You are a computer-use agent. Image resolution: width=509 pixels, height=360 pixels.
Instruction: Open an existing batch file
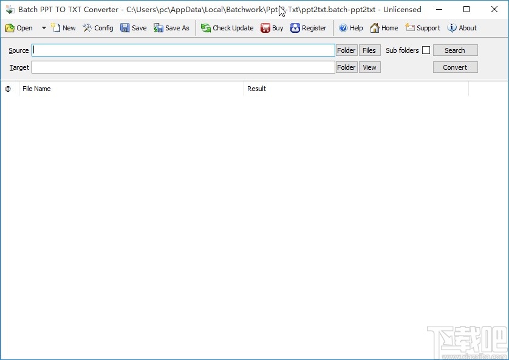pyautogui.click(x=22, y=27)
